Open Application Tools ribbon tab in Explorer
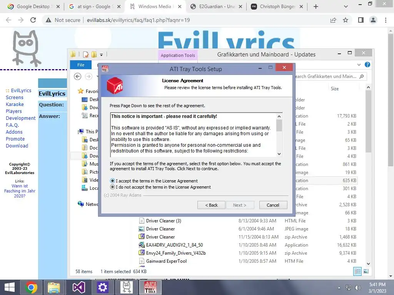 click(x=178, y=55)
